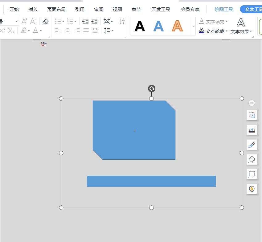Image resolution: width=262 pixels, height=242 pixels.
Task: Open the 文本效果 dropdown menu
Action: pyautogui.click(x=241, y=31)
